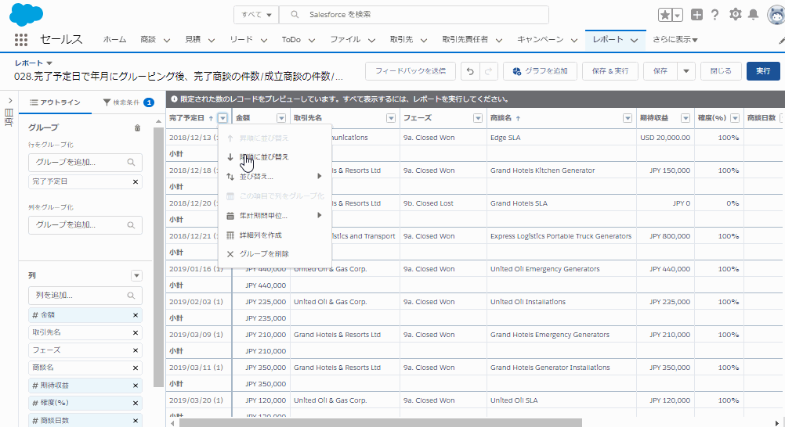Image resolution: width=785 pixels, height=427 pixels.
Task: Open the user avatar profile icon
Action: [776, 15]
